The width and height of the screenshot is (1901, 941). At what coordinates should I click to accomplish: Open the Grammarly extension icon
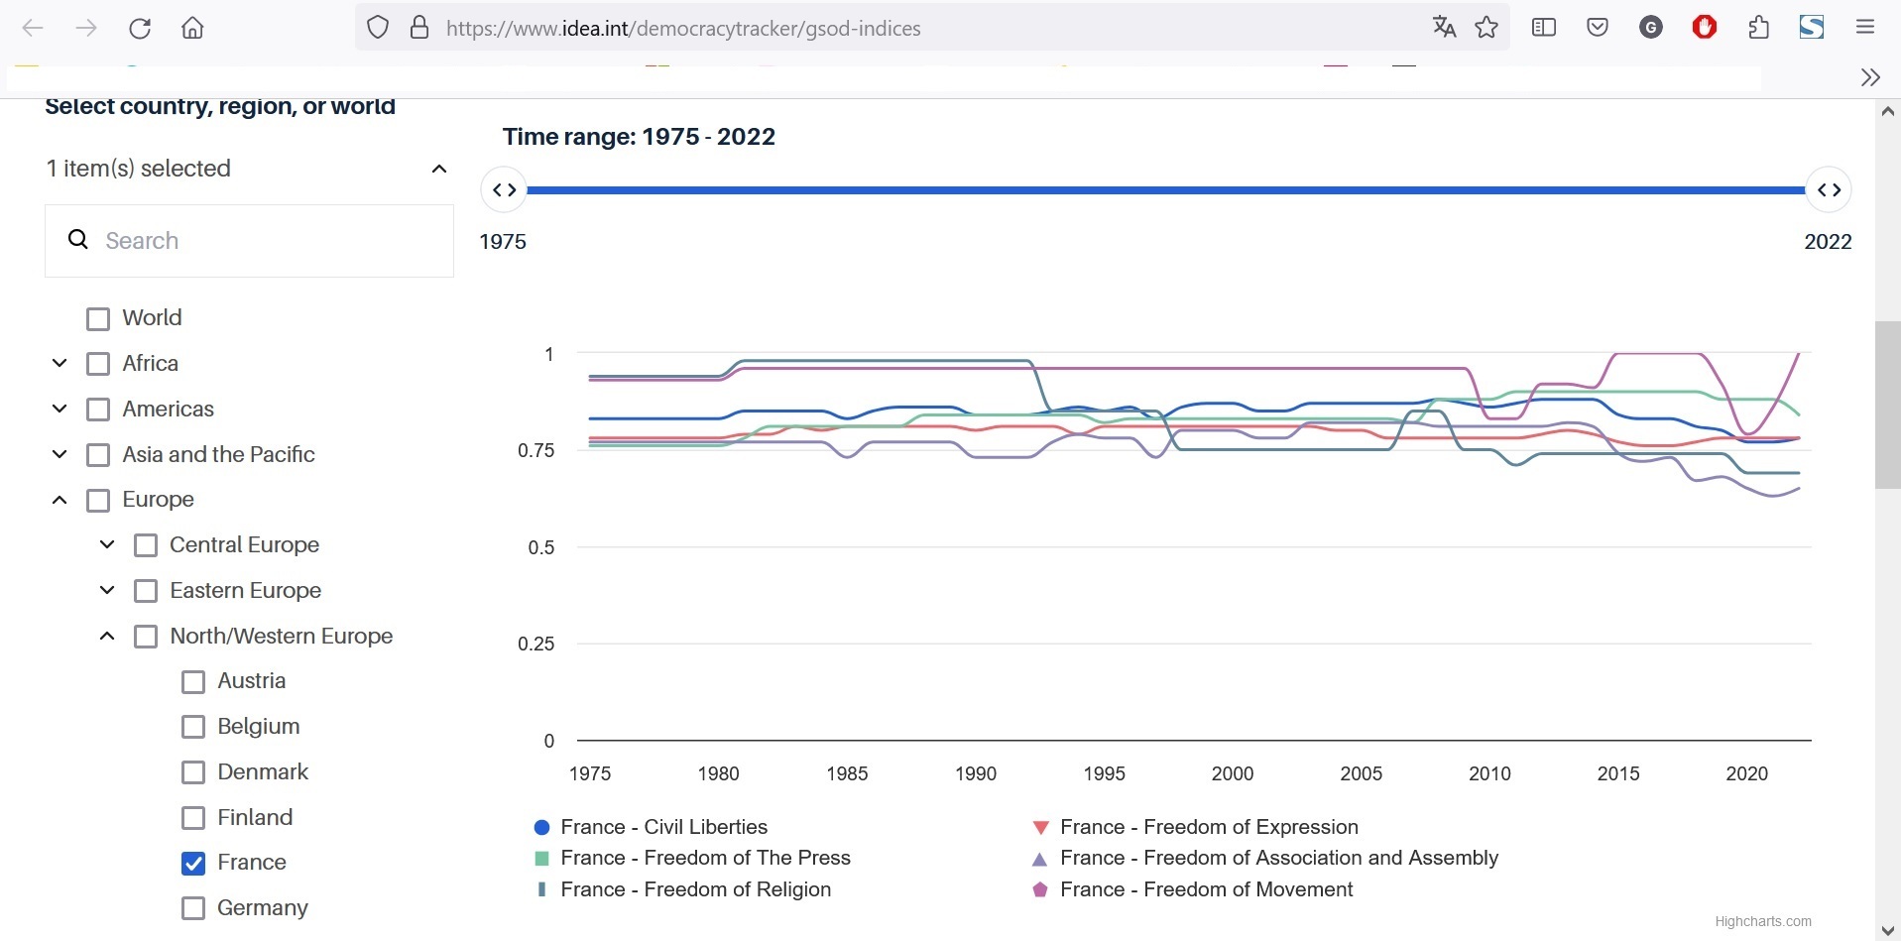1651,28
